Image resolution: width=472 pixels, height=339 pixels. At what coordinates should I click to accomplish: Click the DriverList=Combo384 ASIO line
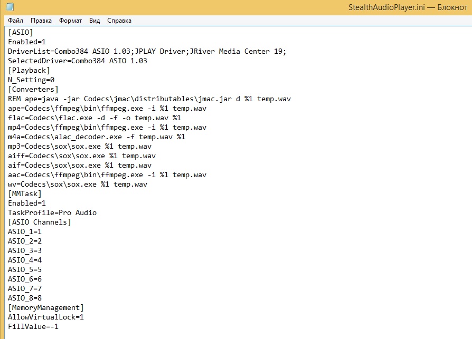(x=147, y=51)
